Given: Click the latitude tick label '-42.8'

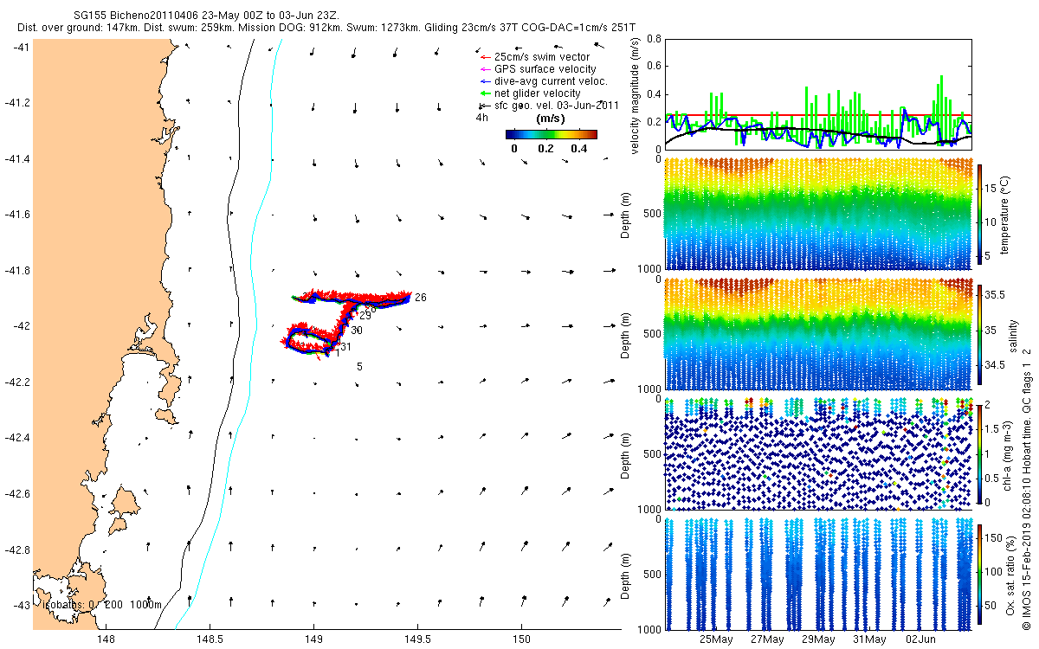Looking at the screenshot, I should (x=16, y=549).
